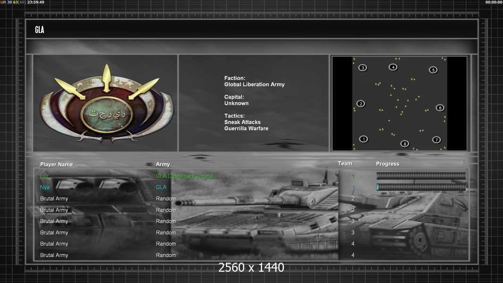The height and width of the screenshot is (283, 503).
Task: Click start position marker 2 on minimap
Action: point(361,104)
